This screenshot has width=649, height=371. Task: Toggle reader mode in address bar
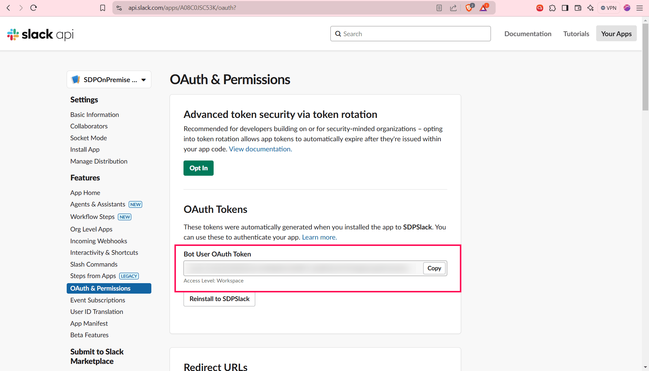pos(439,8)
